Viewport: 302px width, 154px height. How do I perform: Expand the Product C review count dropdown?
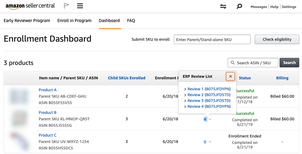(210, 142)
